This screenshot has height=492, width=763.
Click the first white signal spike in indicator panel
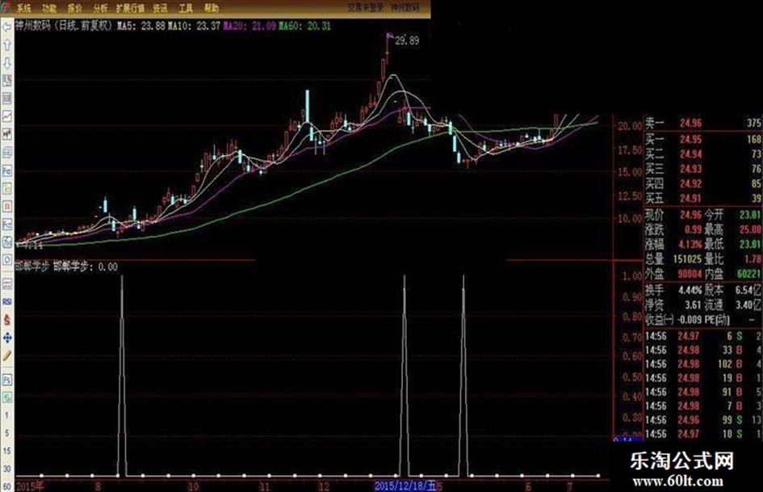[x=122, y=375]
